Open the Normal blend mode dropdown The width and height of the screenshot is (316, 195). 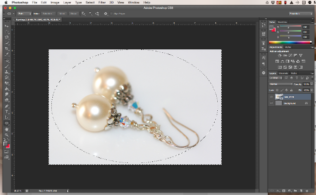[281, 84]
